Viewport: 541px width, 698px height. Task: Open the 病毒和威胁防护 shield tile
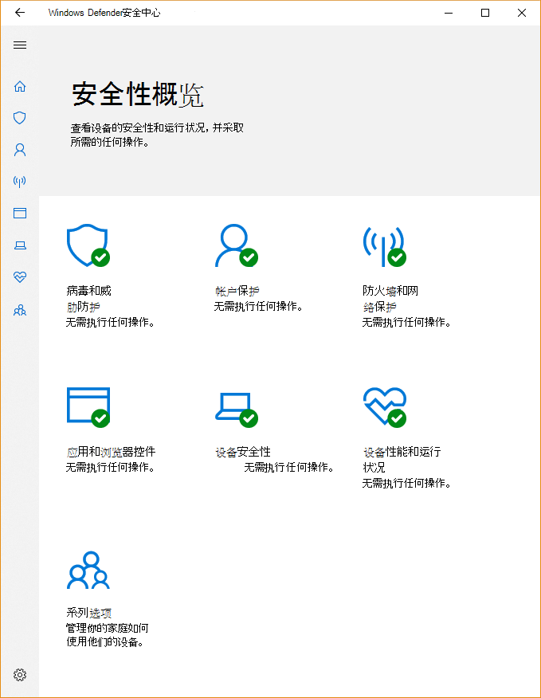point(88,245)
